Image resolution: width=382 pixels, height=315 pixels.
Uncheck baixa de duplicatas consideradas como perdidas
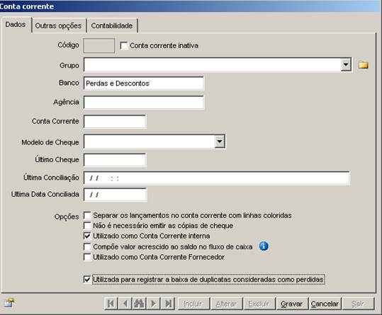click(87, 280)
